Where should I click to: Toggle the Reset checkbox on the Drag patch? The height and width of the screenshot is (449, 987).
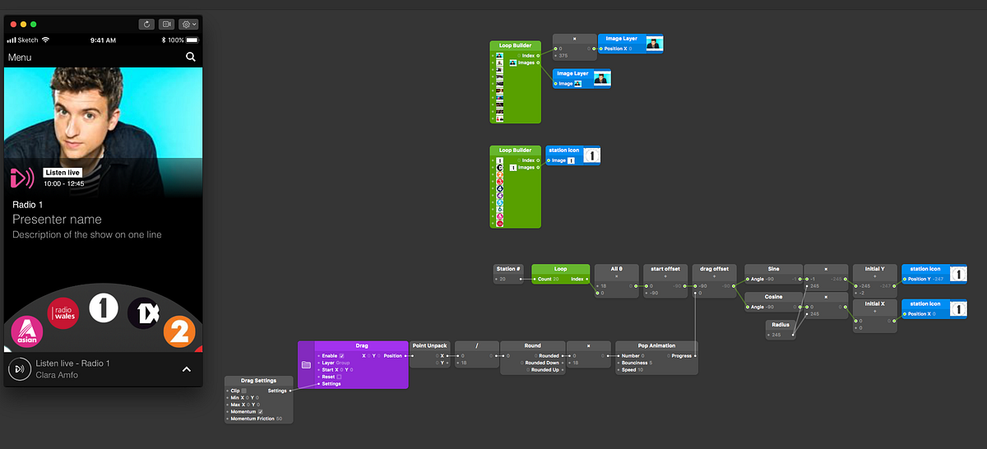click(339, 377)
